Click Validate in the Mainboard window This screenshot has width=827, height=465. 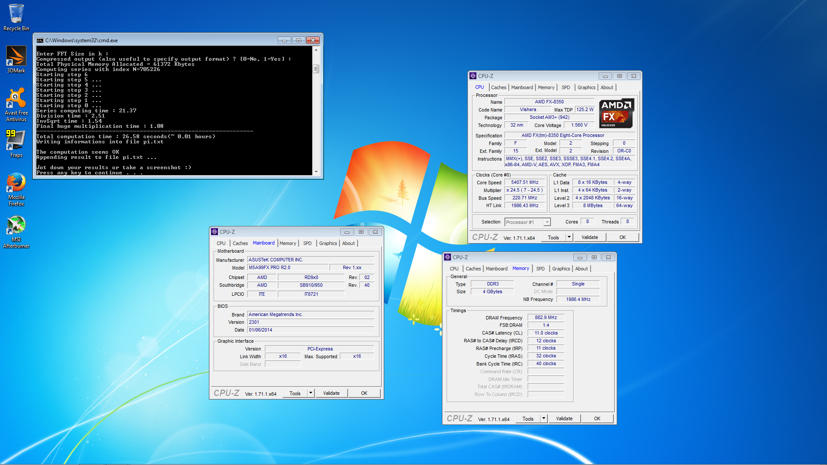[331, 393]
